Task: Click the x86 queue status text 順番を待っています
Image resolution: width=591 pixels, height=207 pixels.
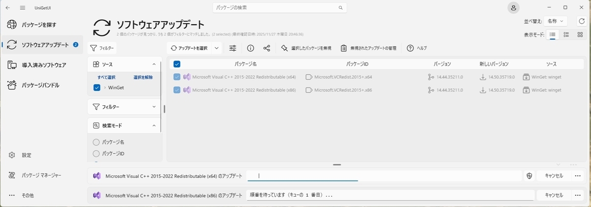Action: (291, 195)
